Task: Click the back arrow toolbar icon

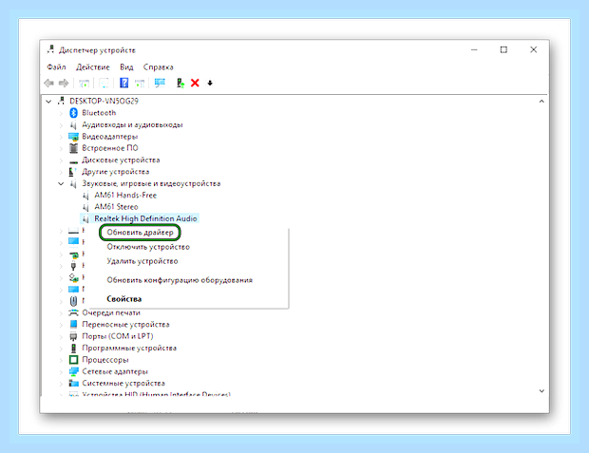Action: pyautogui.click(x=48, y=83)
